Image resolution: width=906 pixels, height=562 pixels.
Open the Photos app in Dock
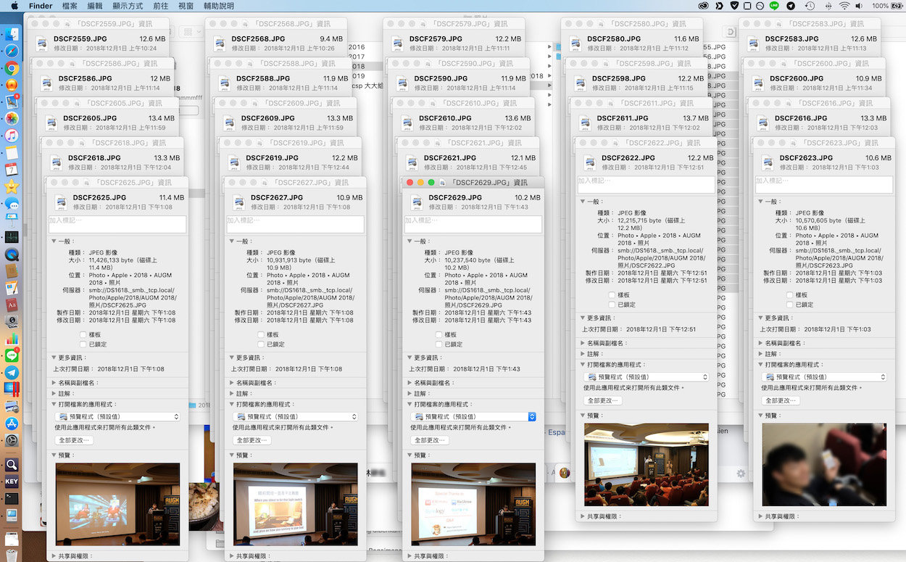coord(12,118)
